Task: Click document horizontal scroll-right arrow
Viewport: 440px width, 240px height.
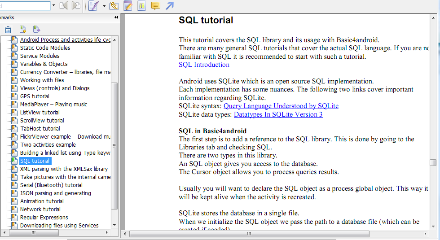Action: coord(426,234)
